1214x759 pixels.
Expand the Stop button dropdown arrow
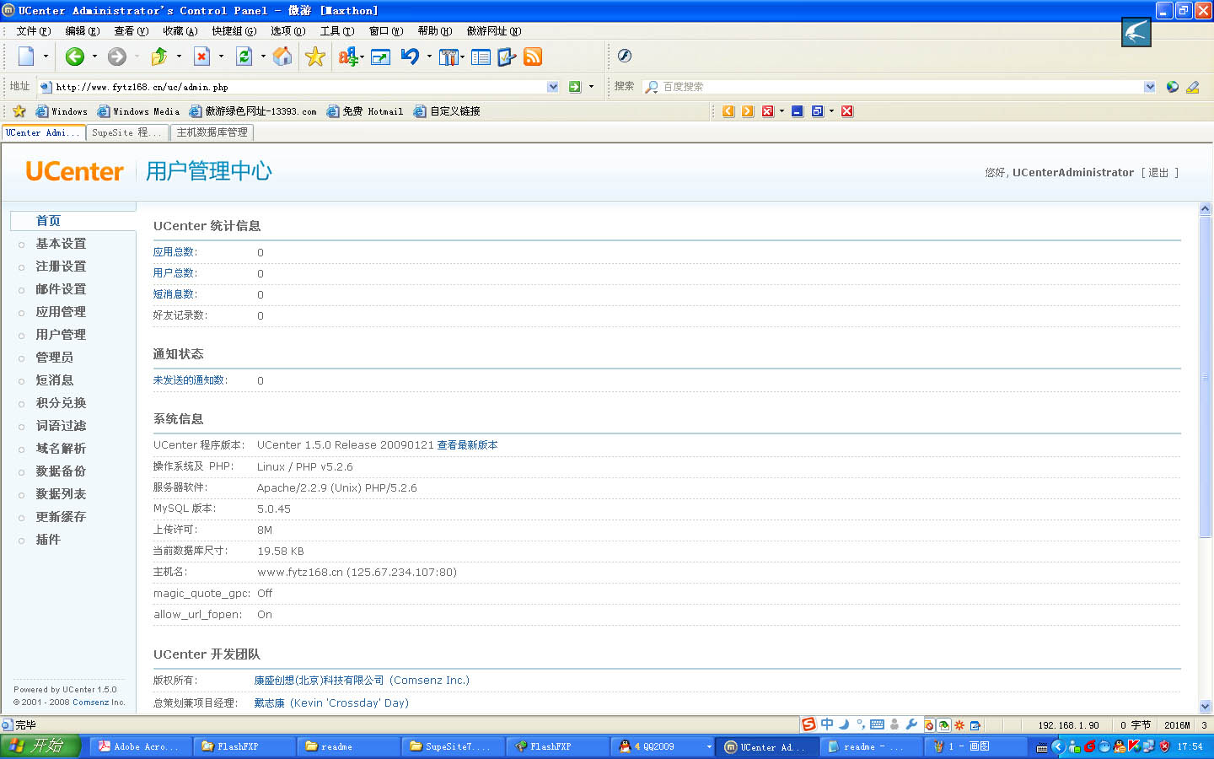(x=221, y=57)
